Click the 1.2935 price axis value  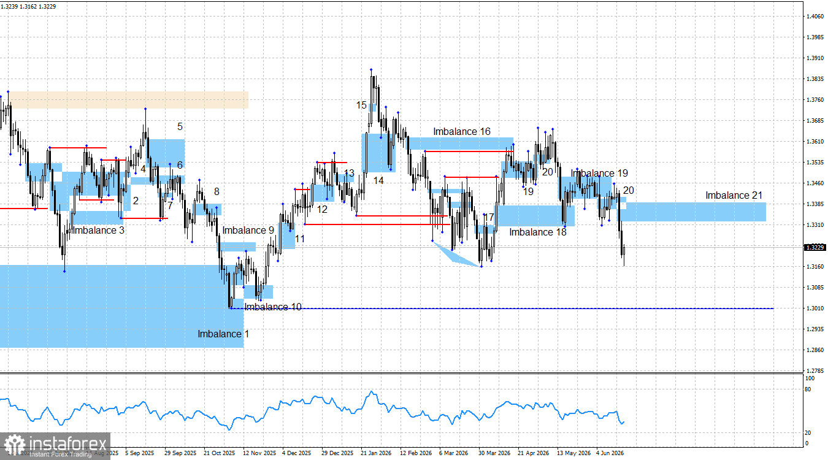click(815, 329)
